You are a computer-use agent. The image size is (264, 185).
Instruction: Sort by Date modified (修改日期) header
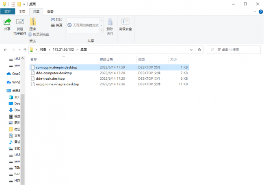(117, 59)
